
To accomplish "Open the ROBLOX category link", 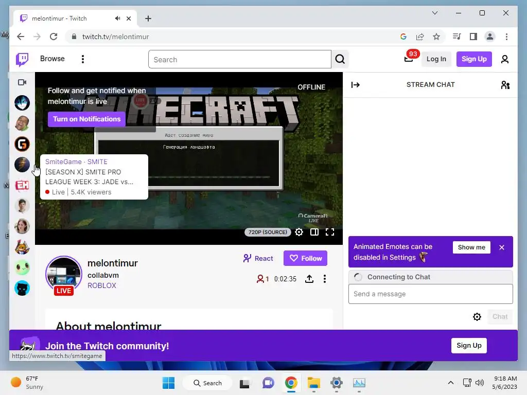I will click(x=102, y=285).
